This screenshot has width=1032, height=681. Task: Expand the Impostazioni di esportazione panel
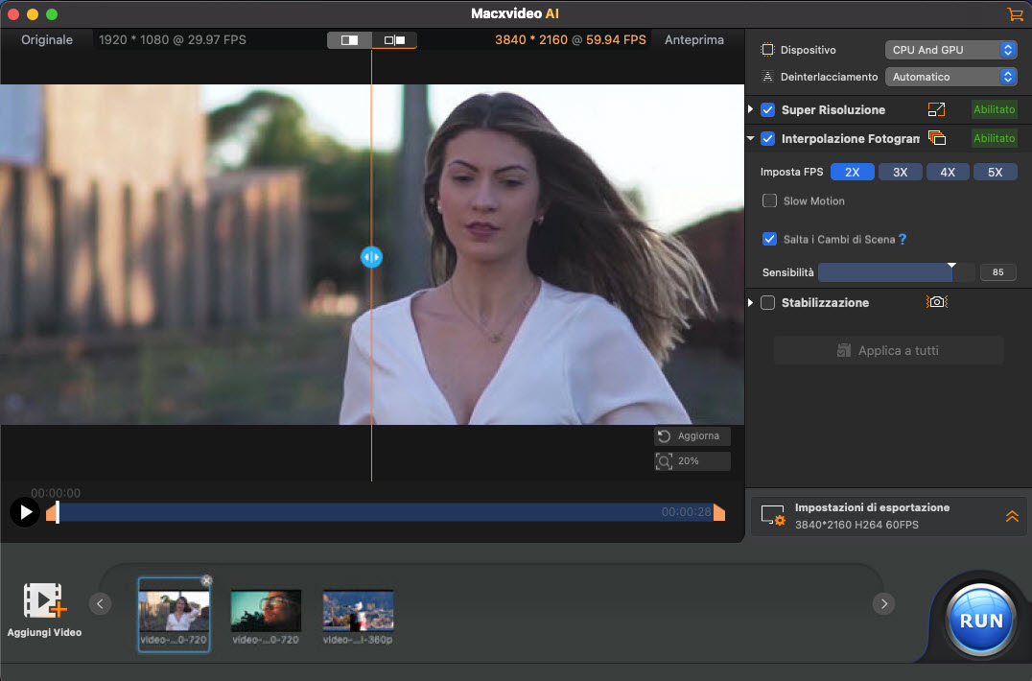pos(1012,516)
